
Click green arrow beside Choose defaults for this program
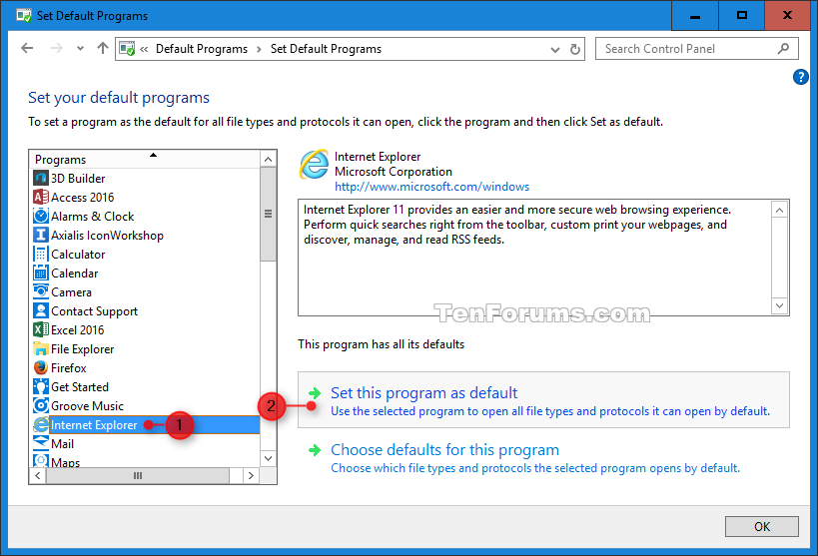(x=315, y=449)
